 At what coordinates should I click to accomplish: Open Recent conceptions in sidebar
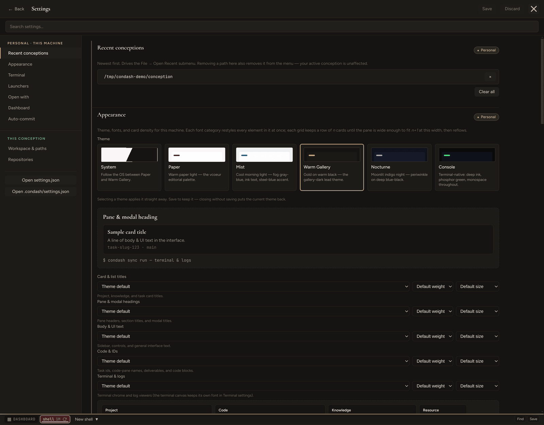pyautogui.click(x=40, y=53)
